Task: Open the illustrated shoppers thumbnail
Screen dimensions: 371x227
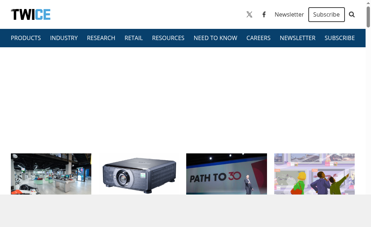Action: point(314,174)
